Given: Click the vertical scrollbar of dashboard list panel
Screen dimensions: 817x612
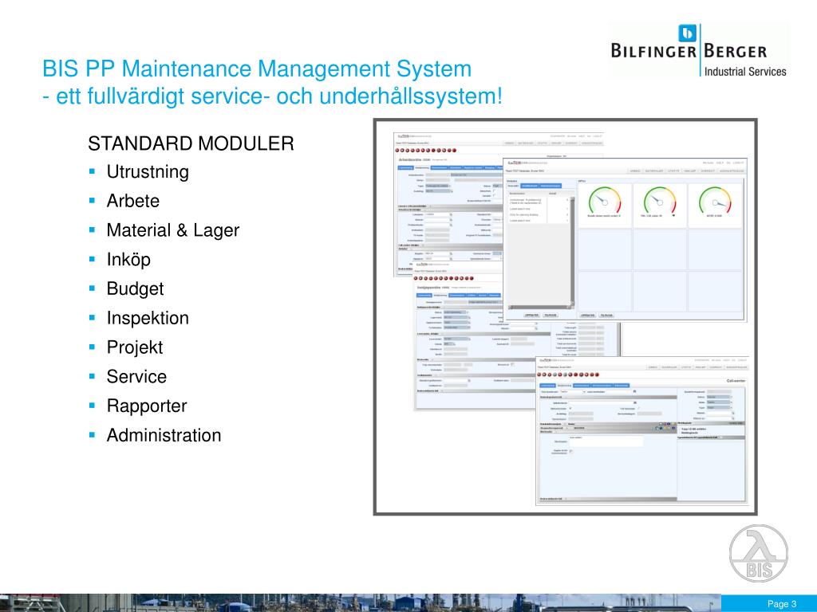Looking at the screenshot, I should tap(571, 251).
